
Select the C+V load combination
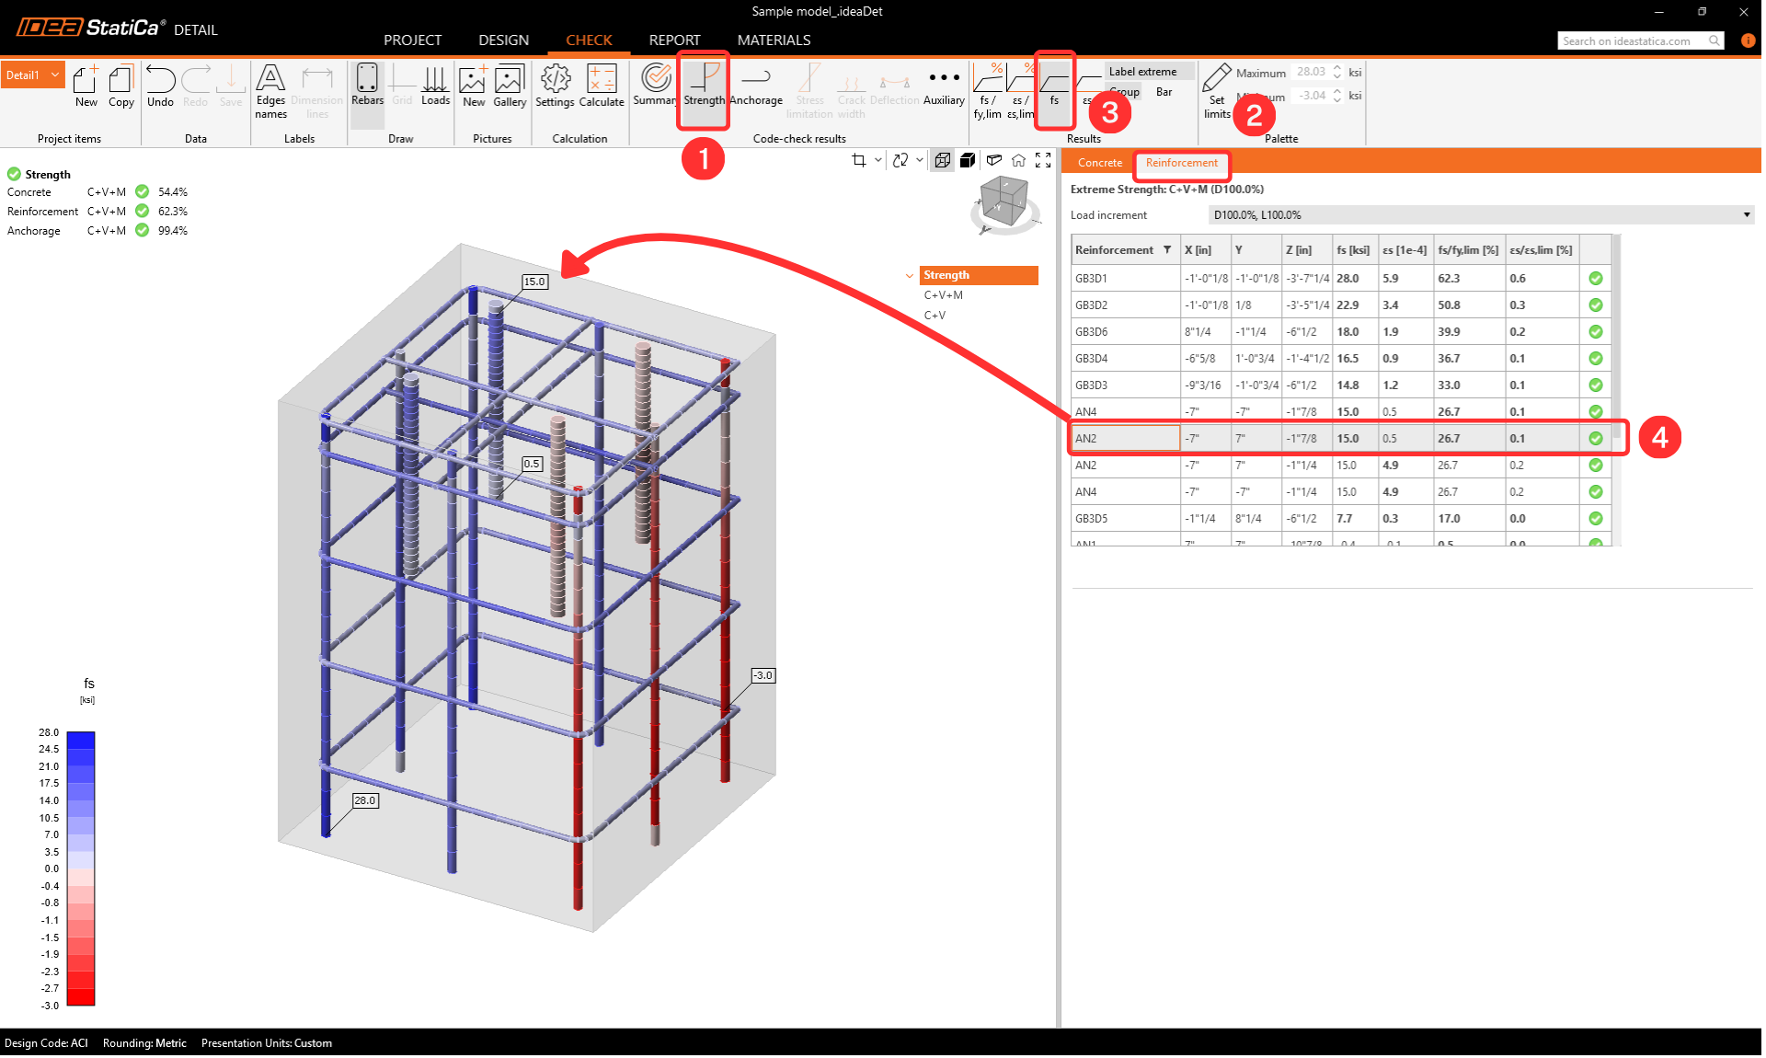(935, 316)
